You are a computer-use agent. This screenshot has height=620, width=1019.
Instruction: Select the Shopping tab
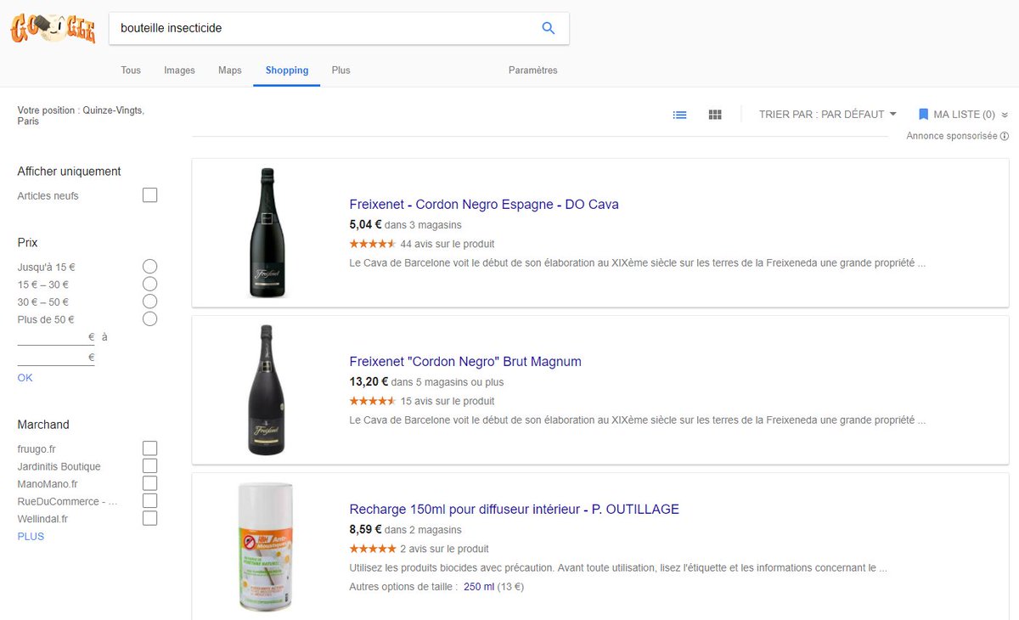pyautogui.click(x=286, y=70)
